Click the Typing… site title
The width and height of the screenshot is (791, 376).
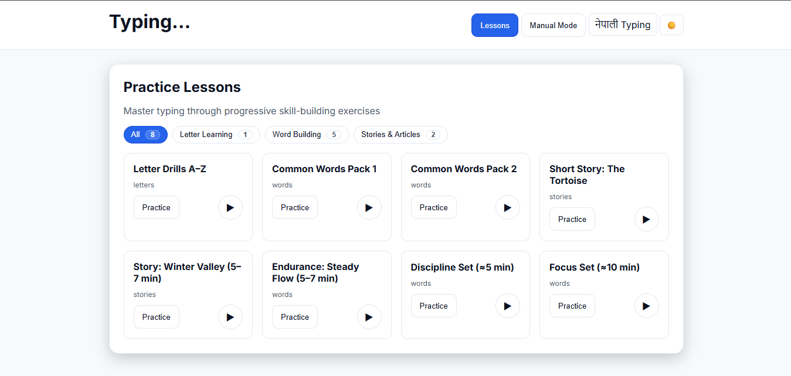pyautogui.click(x=150, y=22)
